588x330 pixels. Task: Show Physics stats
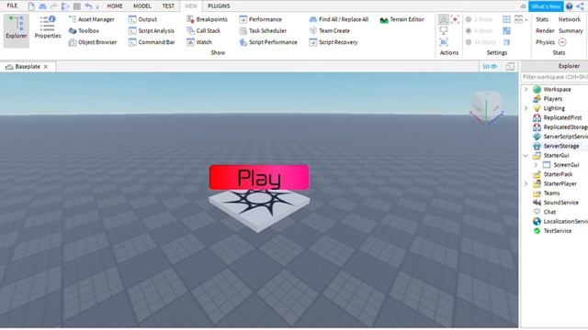click(x=545, y=42)
